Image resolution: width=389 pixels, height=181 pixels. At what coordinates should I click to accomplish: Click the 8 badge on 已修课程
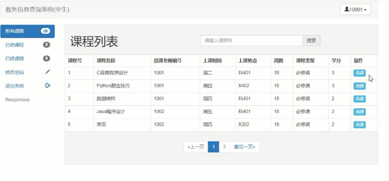click(46, 59)
